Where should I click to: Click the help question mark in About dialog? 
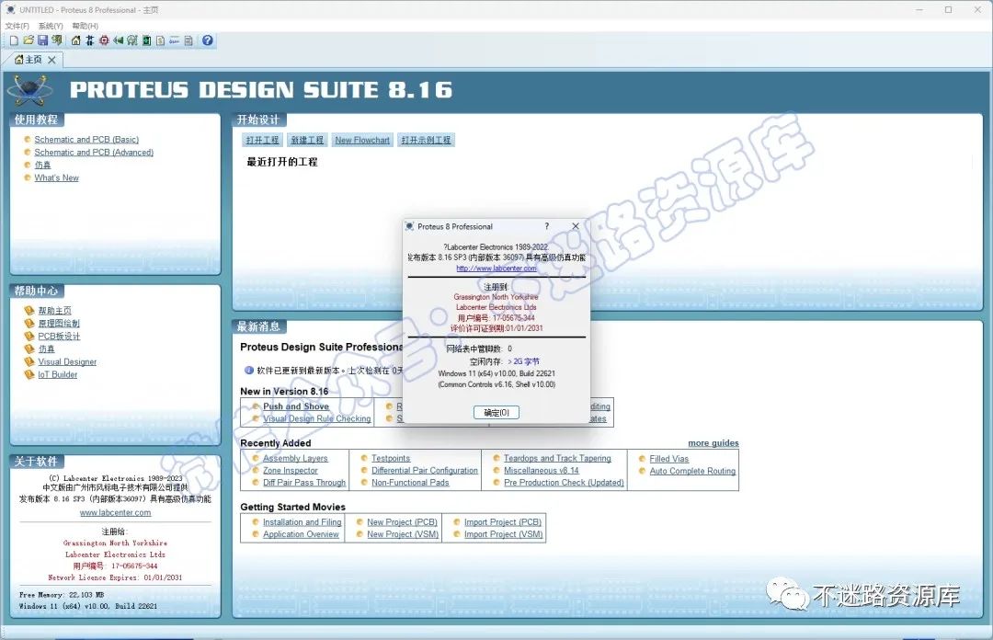[x=546, y=226]
